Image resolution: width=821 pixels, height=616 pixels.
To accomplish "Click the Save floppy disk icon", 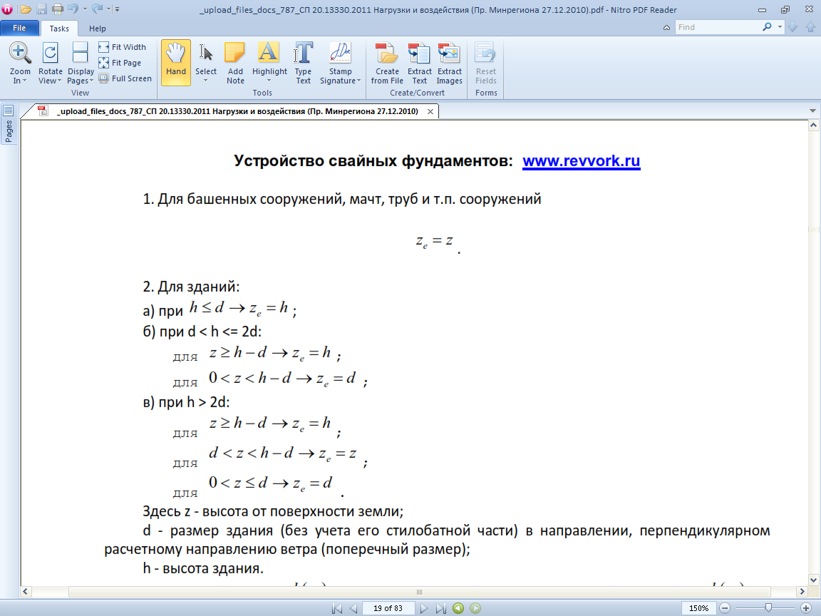I will (42, 9).
